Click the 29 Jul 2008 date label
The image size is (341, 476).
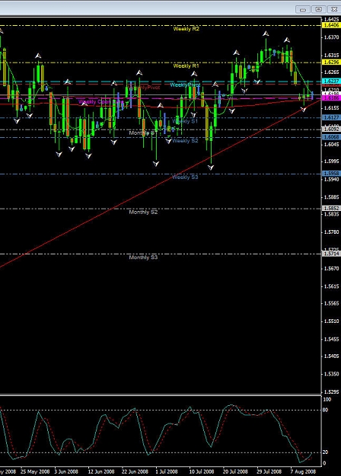point(269,471)
